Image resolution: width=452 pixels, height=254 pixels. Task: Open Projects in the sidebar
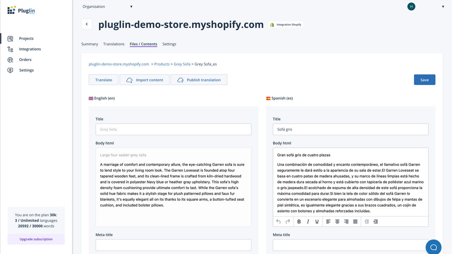(26, 38)
